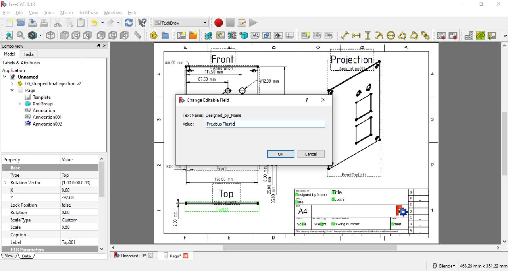Collapse the Page tree node

coord(12,91)
